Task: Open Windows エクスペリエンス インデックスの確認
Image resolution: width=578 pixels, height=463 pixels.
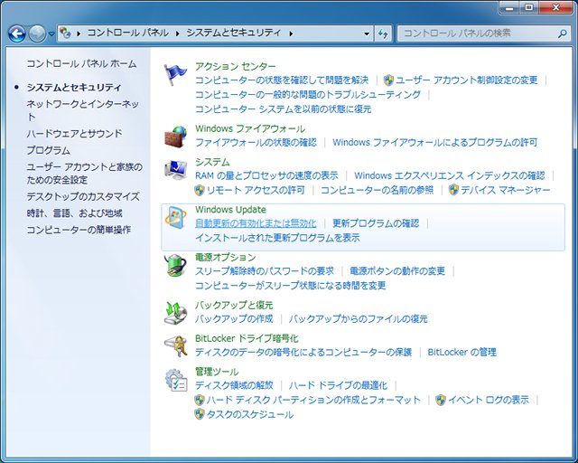Action: [450, 175]
